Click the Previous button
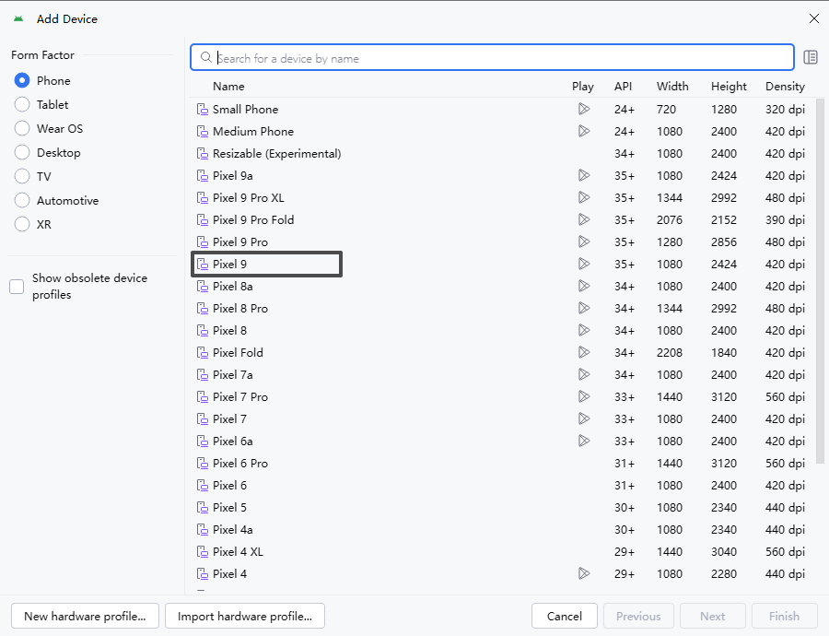The image size is (829, 636). click(638, 616)
